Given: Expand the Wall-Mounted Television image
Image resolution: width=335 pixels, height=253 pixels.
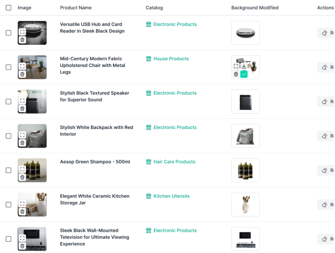Looking at the screenshot, I should [22, 238].
